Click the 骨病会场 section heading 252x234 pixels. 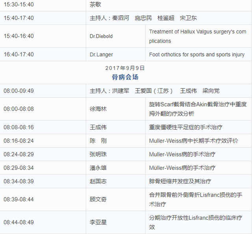(x=125, y=77)
